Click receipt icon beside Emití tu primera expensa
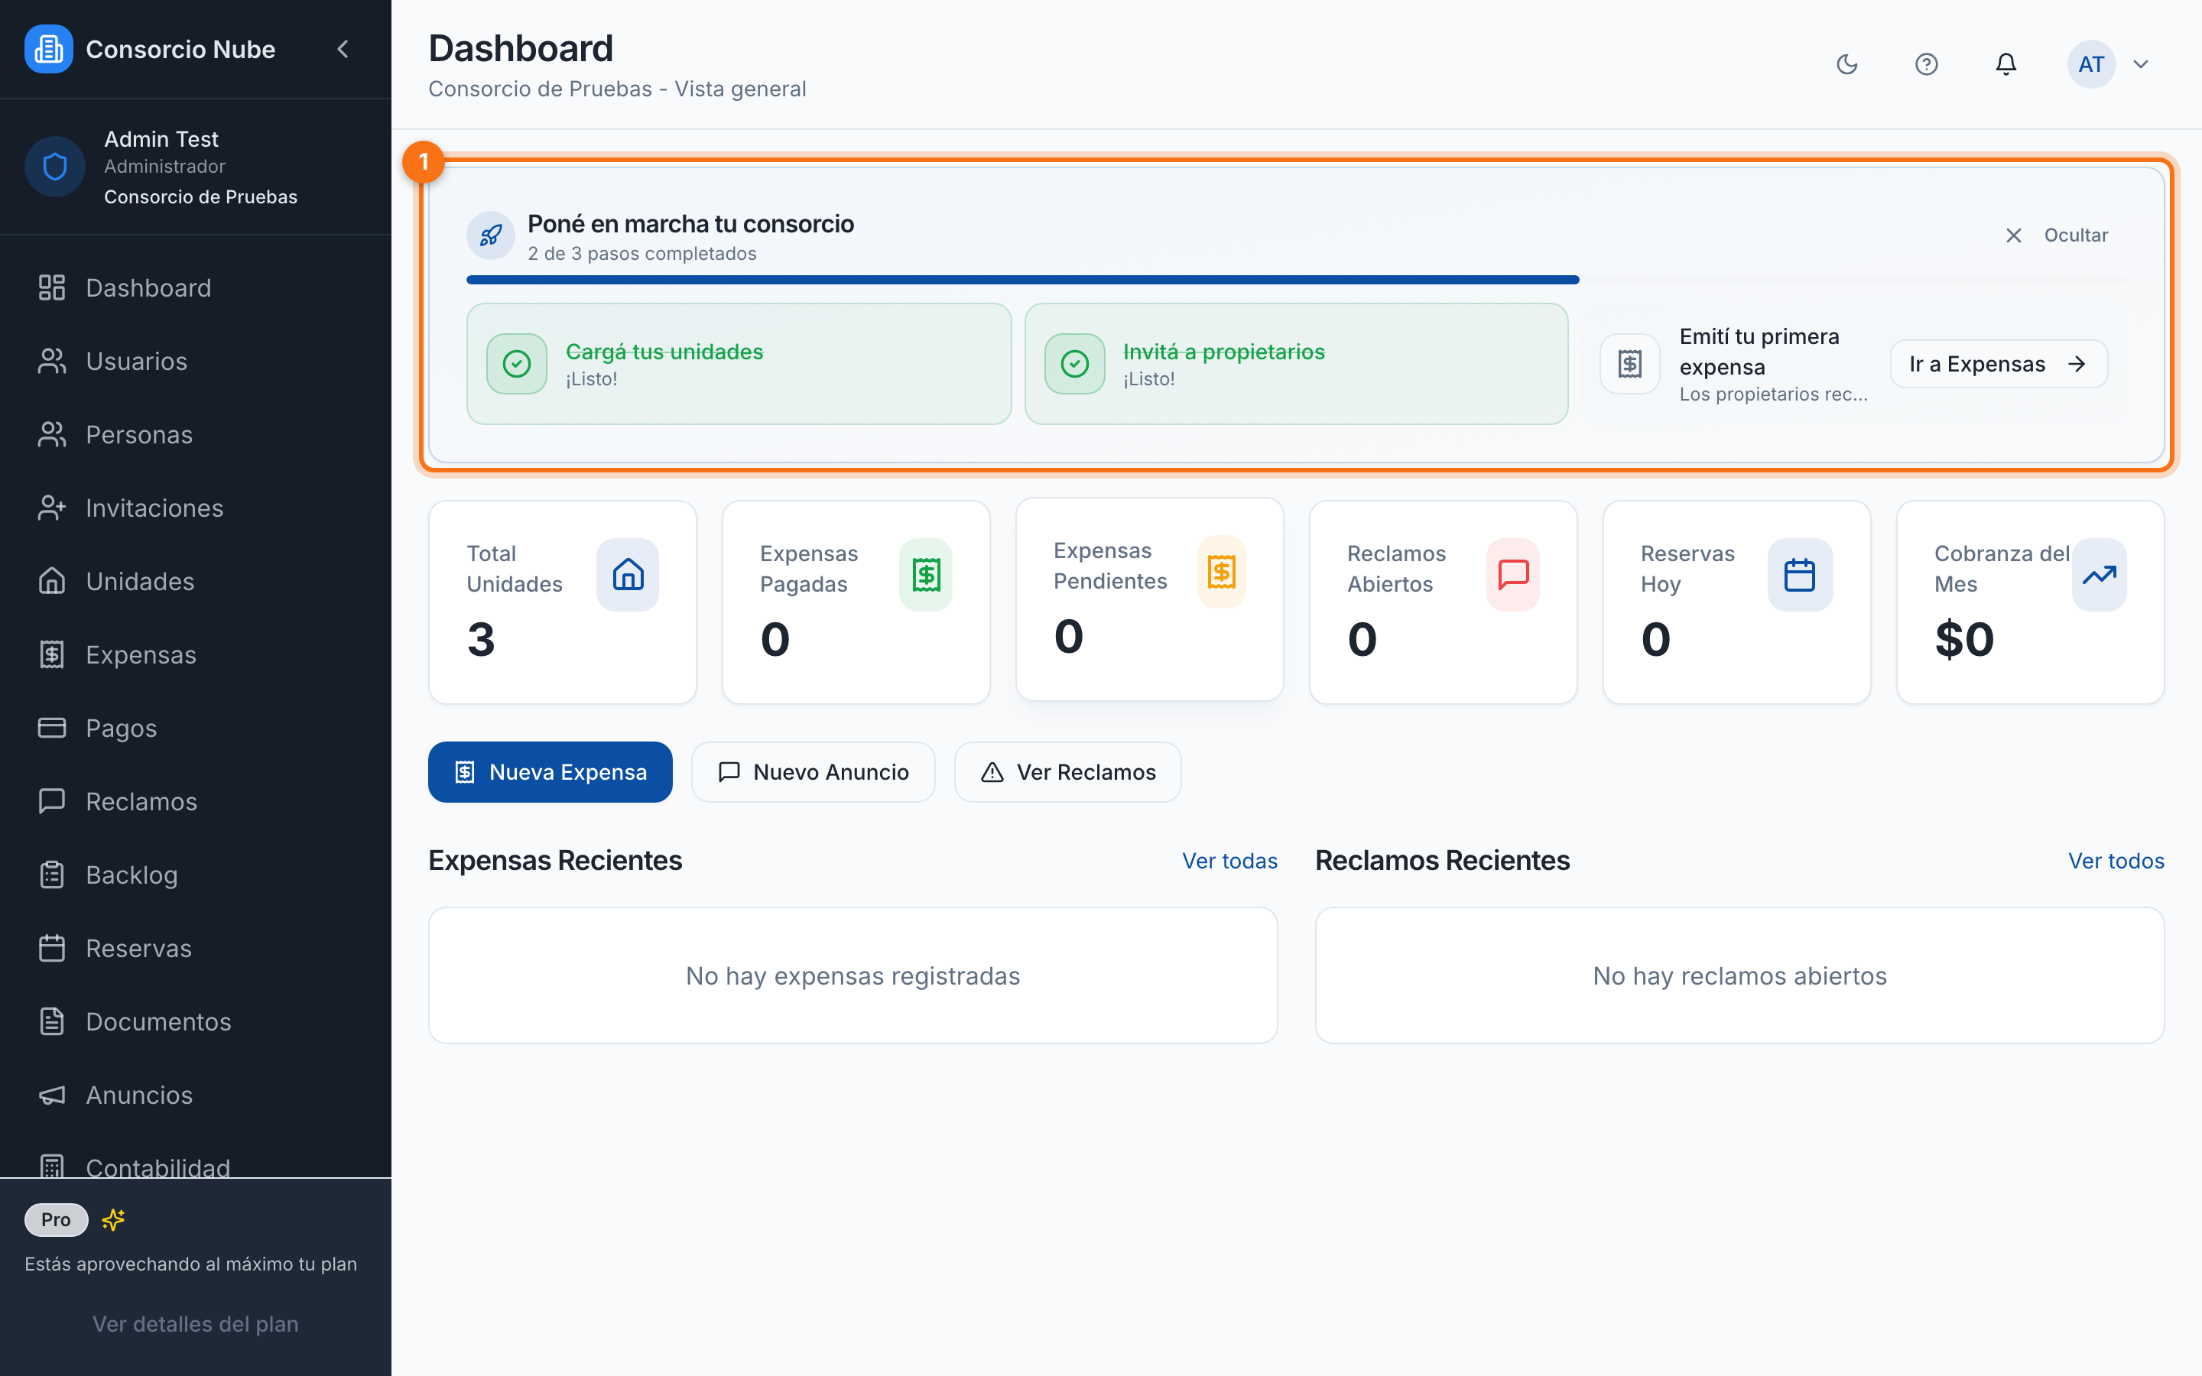Viewport: 2202px width, 1376px height. [x=1629, y=364]
